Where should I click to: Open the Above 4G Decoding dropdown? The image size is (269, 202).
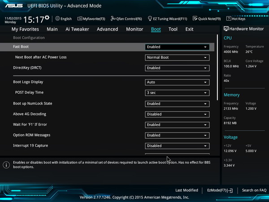tap(177, 114)
